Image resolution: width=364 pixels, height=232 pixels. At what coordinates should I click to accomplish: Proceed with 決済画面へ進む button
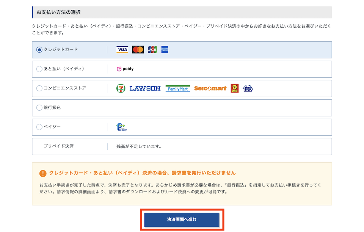(x=182, y=220)
